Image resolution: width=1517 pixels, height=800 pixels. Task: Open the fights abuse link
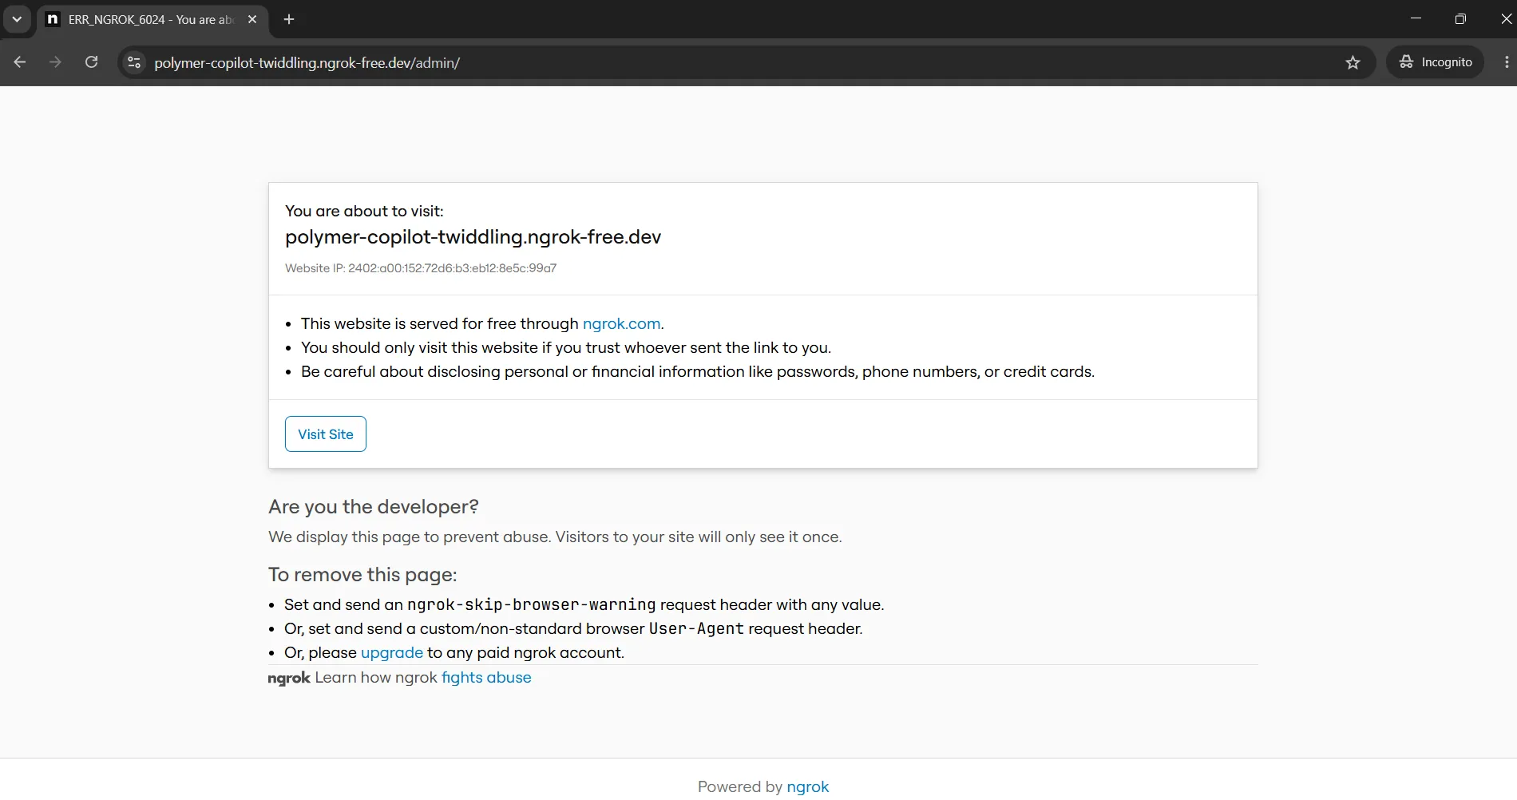(486, 677)
